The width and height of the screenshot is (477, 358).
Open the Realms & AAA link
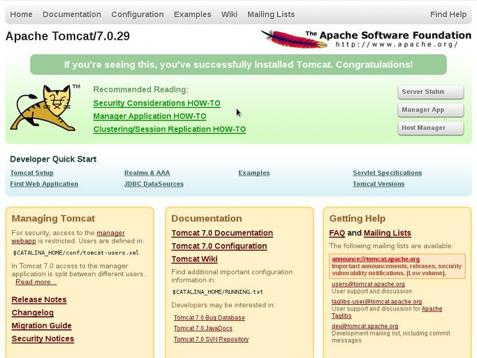click(147, 173)
